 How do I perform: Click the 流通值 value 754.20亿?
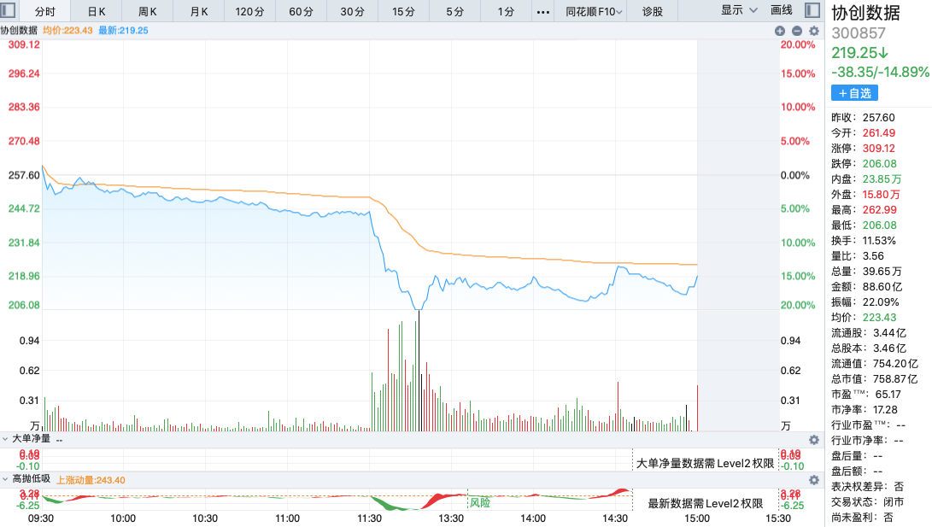[x=895, y=364]
